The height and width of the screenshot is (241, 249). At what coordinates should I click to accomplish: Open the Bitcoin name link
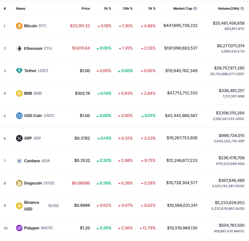pyautogui.click(x=31, y=26)
